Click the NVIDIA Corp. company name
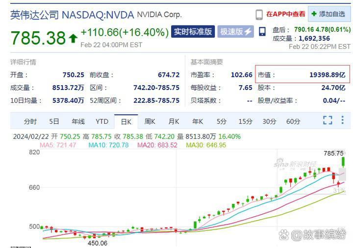353x248 pixels. [x=159, y=15]
